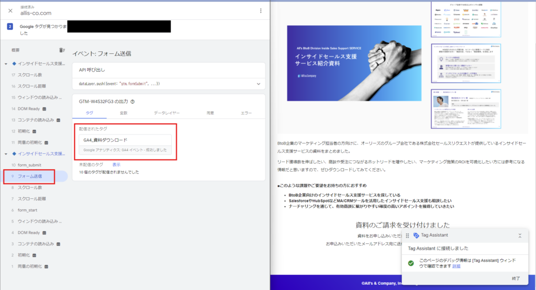Collapse the second インサイドセールス支援 page group
536x290 pixels.
6,153
